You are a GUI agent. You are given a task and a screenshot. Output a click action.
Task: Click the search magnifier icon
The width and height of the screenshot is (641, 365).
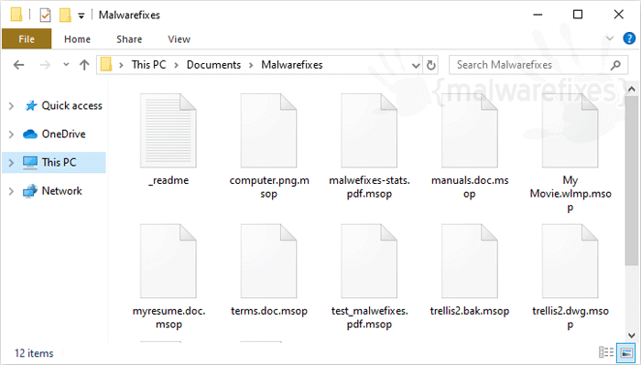615,65
